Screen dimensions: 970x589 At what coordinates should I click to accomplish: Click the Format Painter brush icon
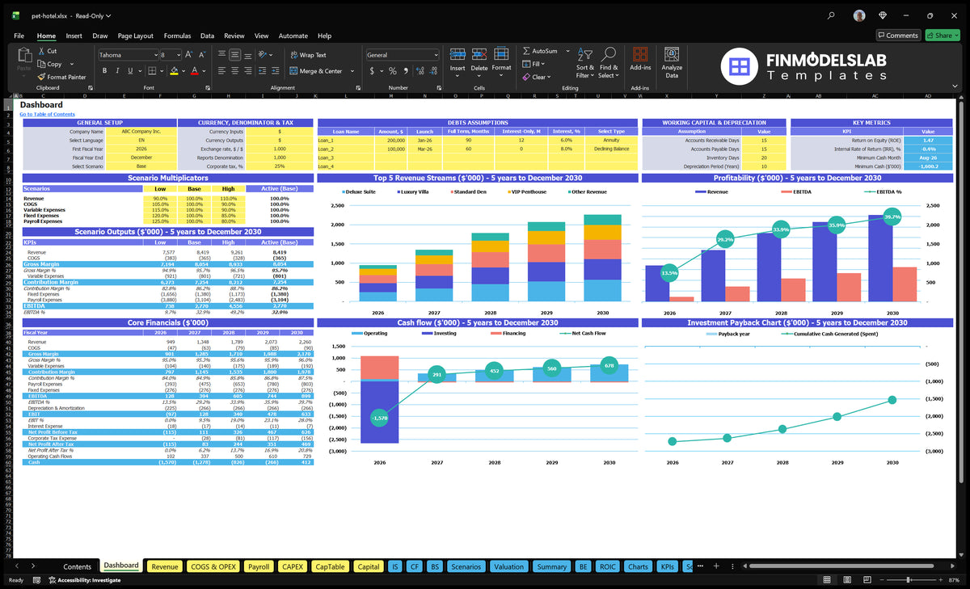click(x=41, y=77)
